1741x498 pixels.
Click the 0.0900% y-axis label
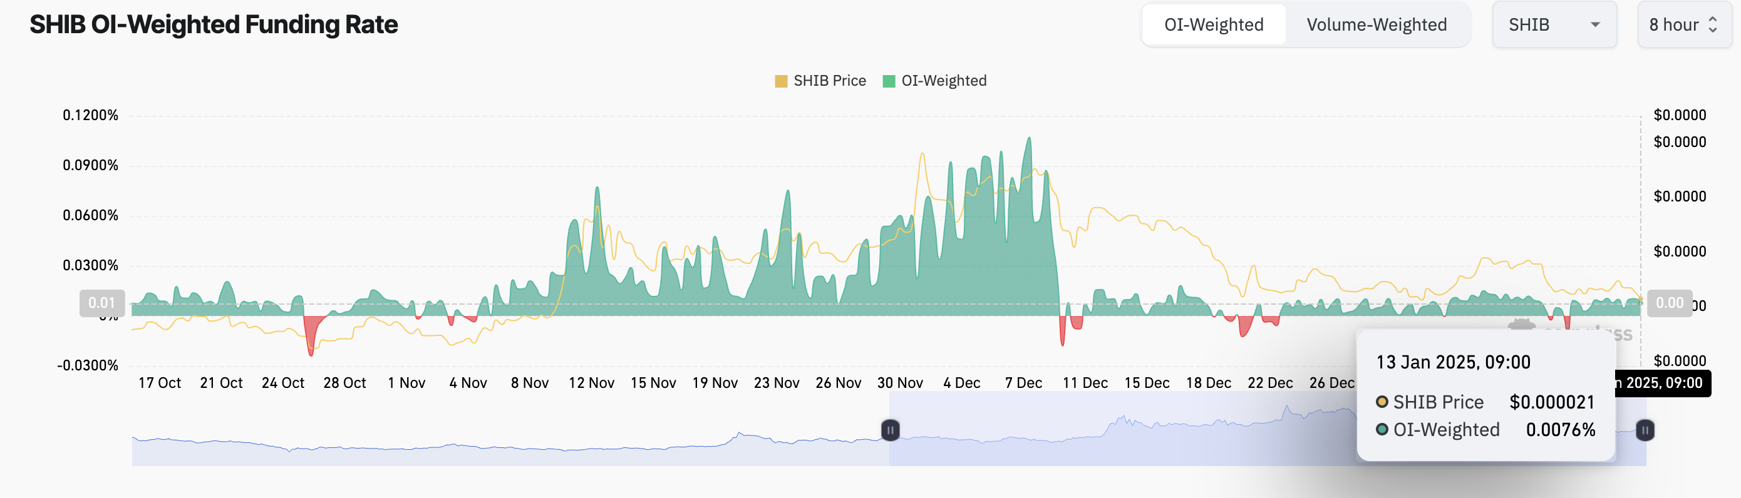click(91, 165)
